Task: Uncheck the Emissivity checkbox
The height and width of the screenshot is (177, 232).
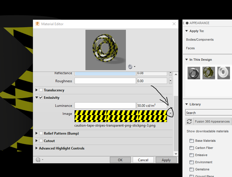Action: [41, 97]
